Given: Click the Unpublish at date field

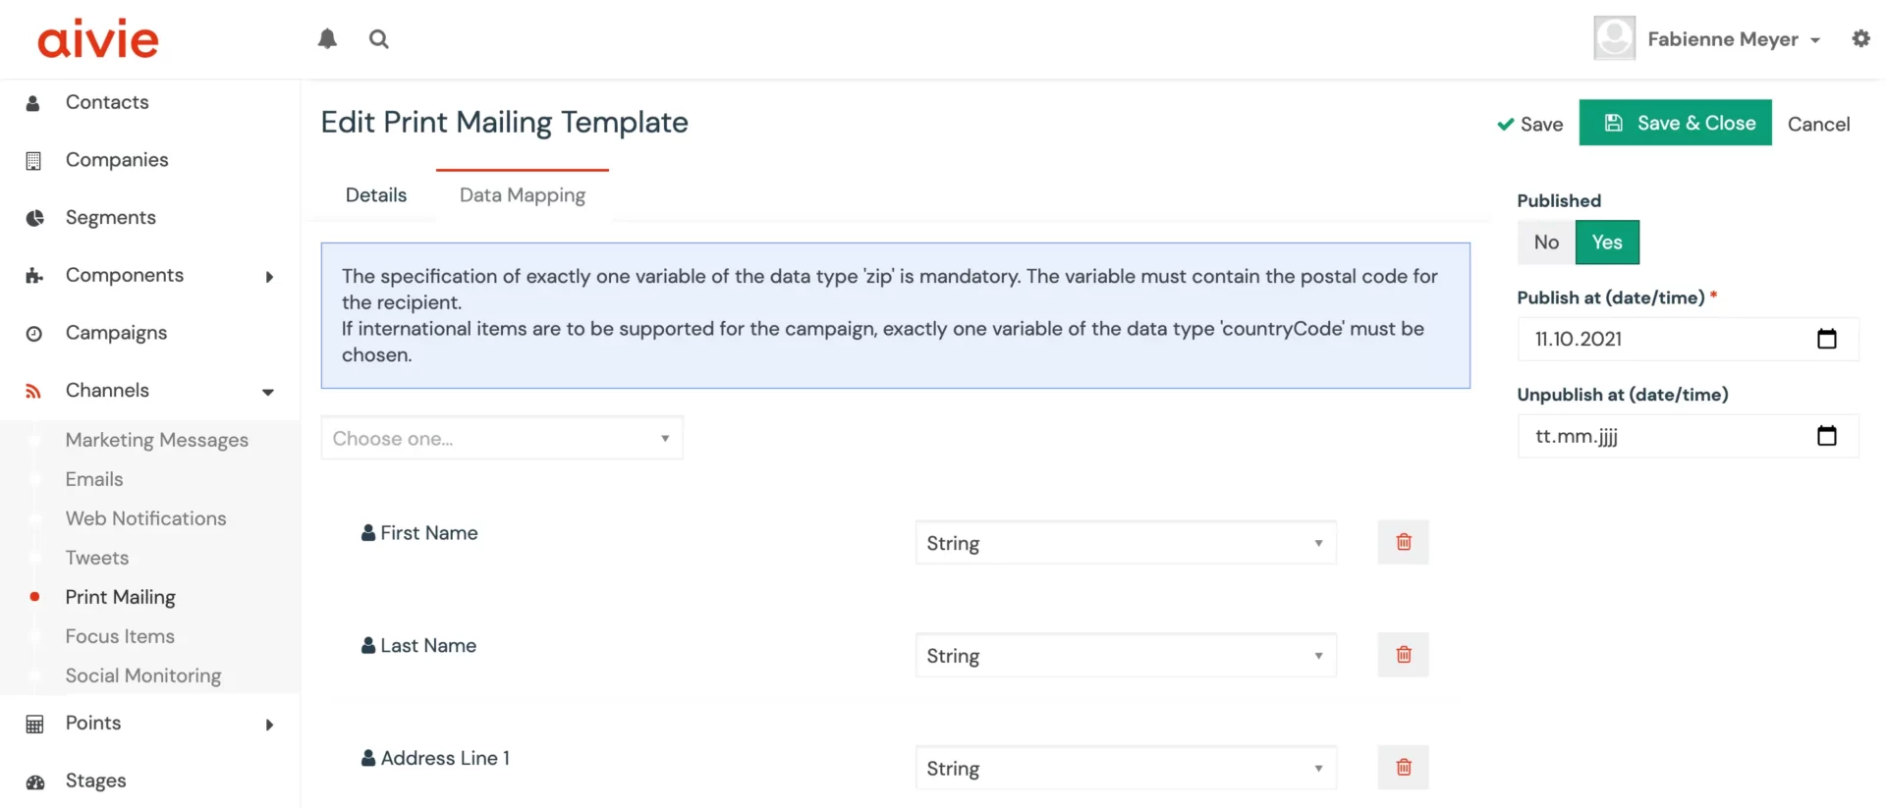Looking at the screenshot, I should 1688,436.
